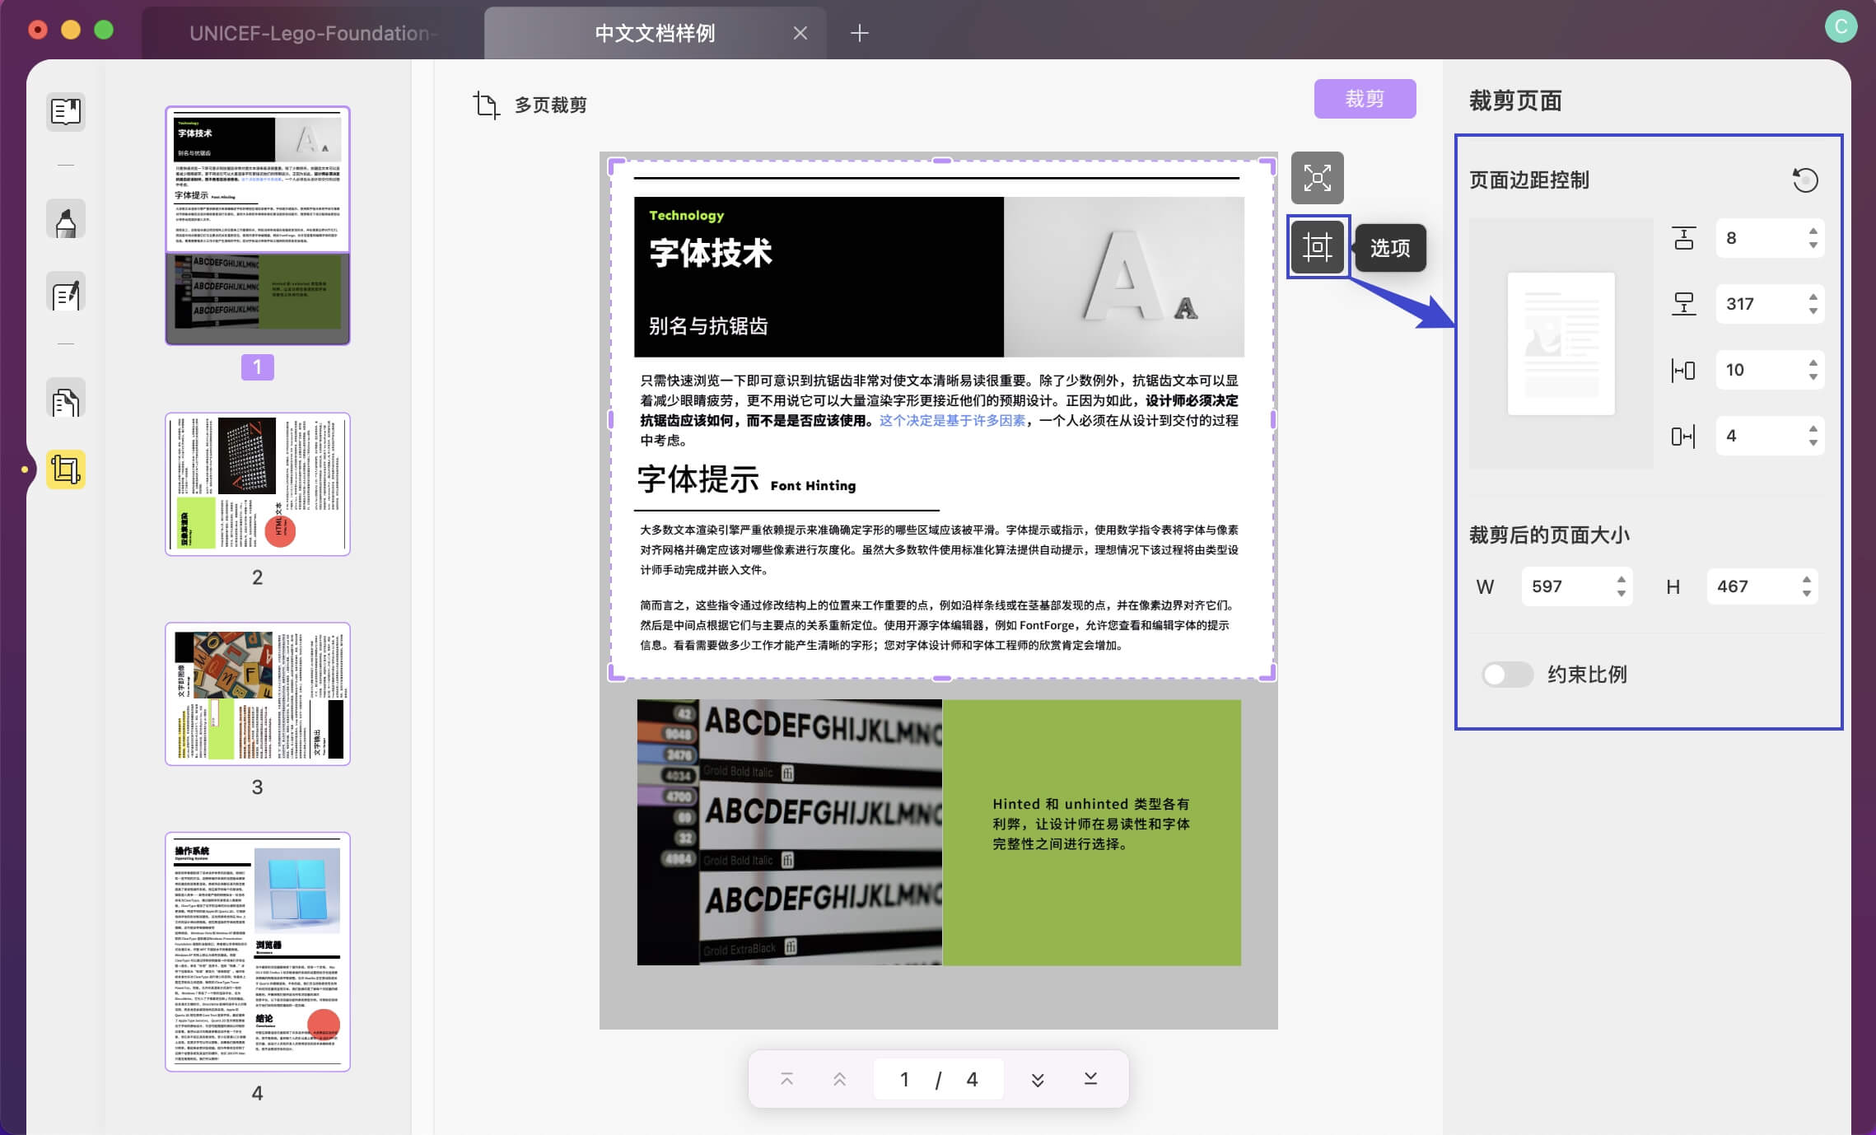Select page 2 thumbnail
The image size is (1876, 1135).
(x=258, y=484)
